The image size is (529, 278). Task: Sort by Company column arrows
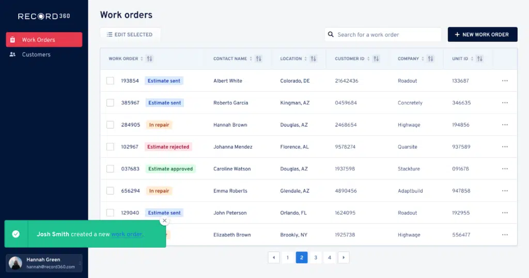point(423,59)
